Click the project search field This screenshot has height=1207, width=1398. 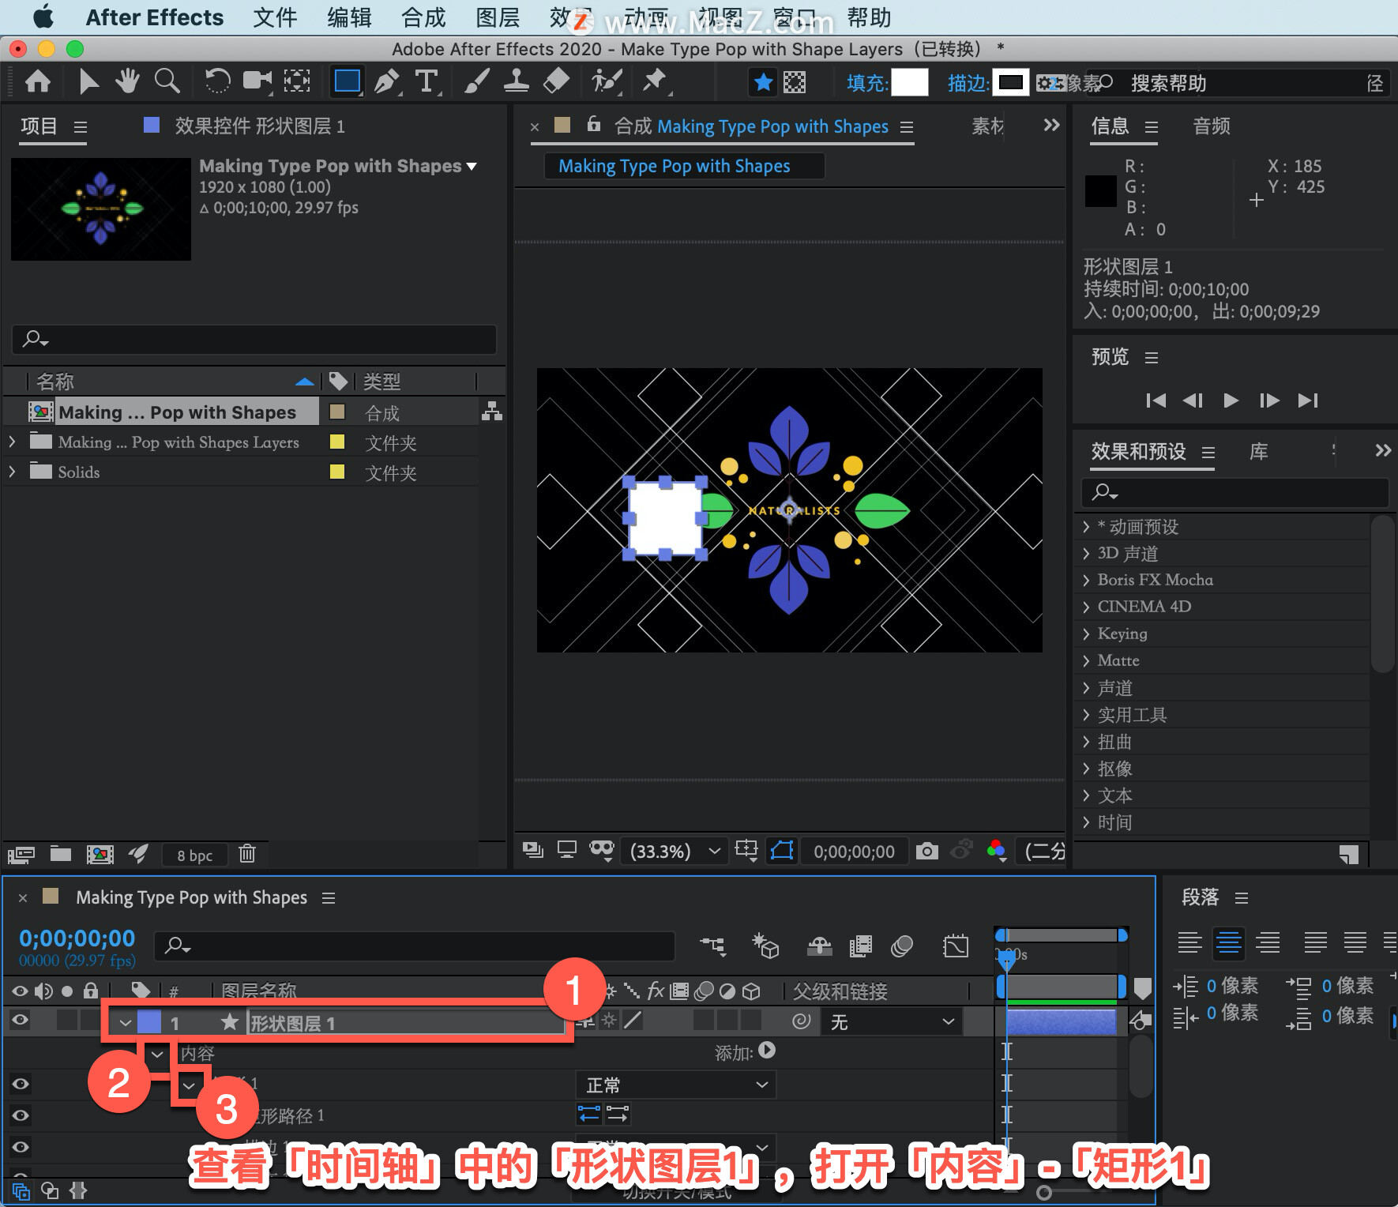click(x=254, y=340)
